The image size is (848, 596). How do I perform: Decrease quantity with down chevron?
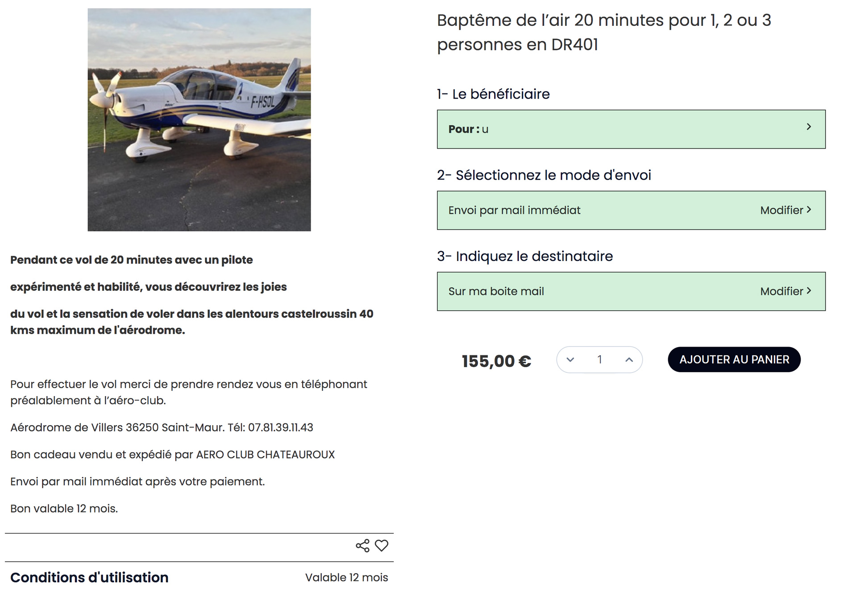[x=570, y=360]
